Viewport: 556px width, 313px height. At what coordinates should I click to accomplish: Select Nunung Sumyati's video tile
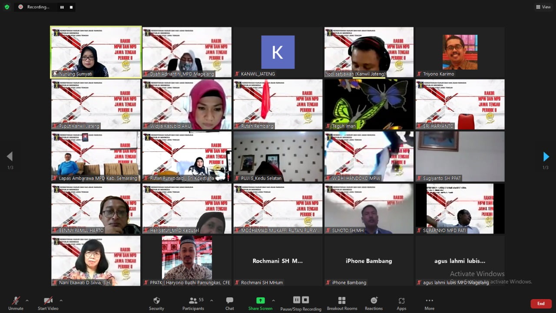[x=96, y=52]
